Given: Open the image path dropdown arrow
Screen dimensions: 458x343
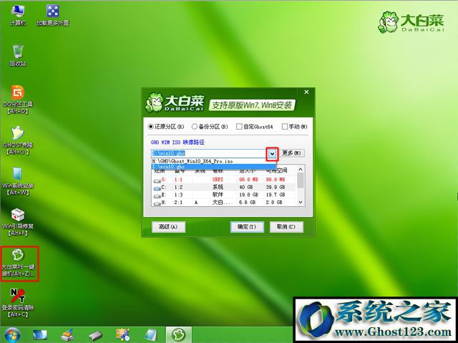Looking at the screenshot, I should (272, 153).
